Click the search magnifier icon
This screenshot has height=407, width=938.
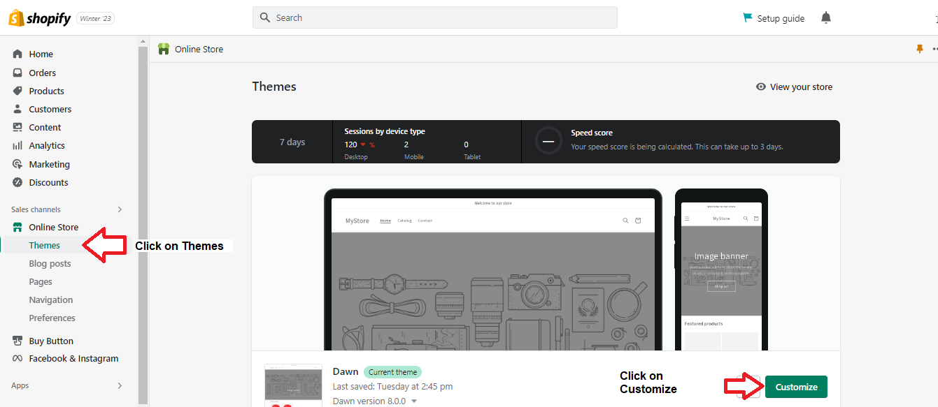point(265,17)
